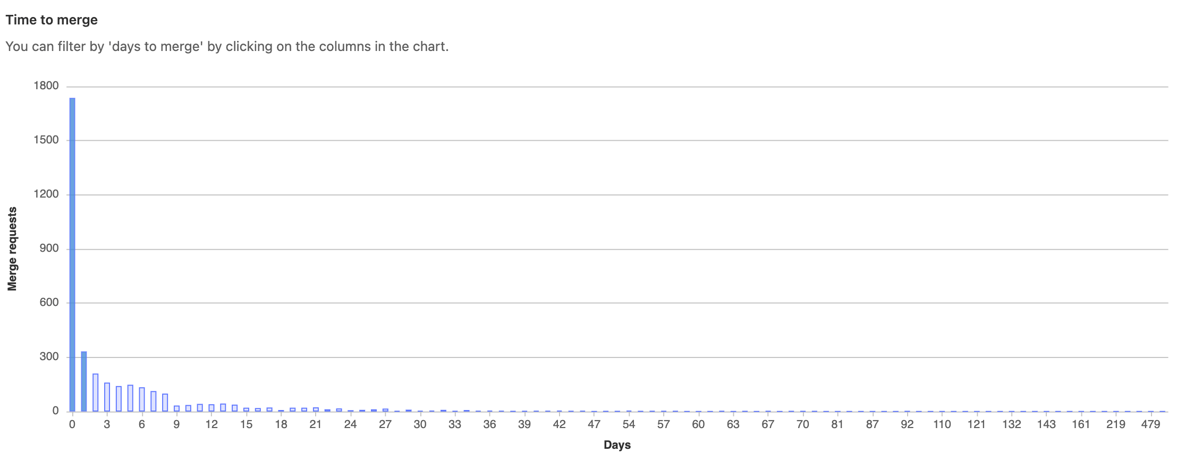This screenshot has width=1202, height=461.
Task: Filter merge requests by the 5 day column
Action: pos(130,398)
